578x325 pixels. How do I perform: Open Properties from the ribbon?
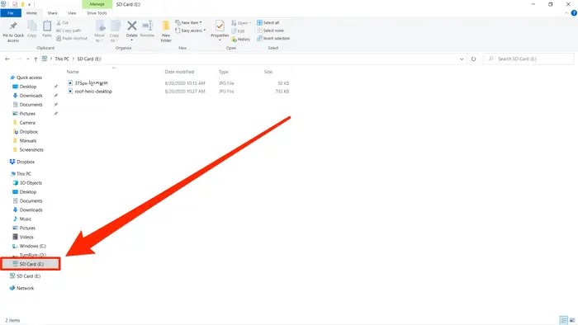click(220, 30)
